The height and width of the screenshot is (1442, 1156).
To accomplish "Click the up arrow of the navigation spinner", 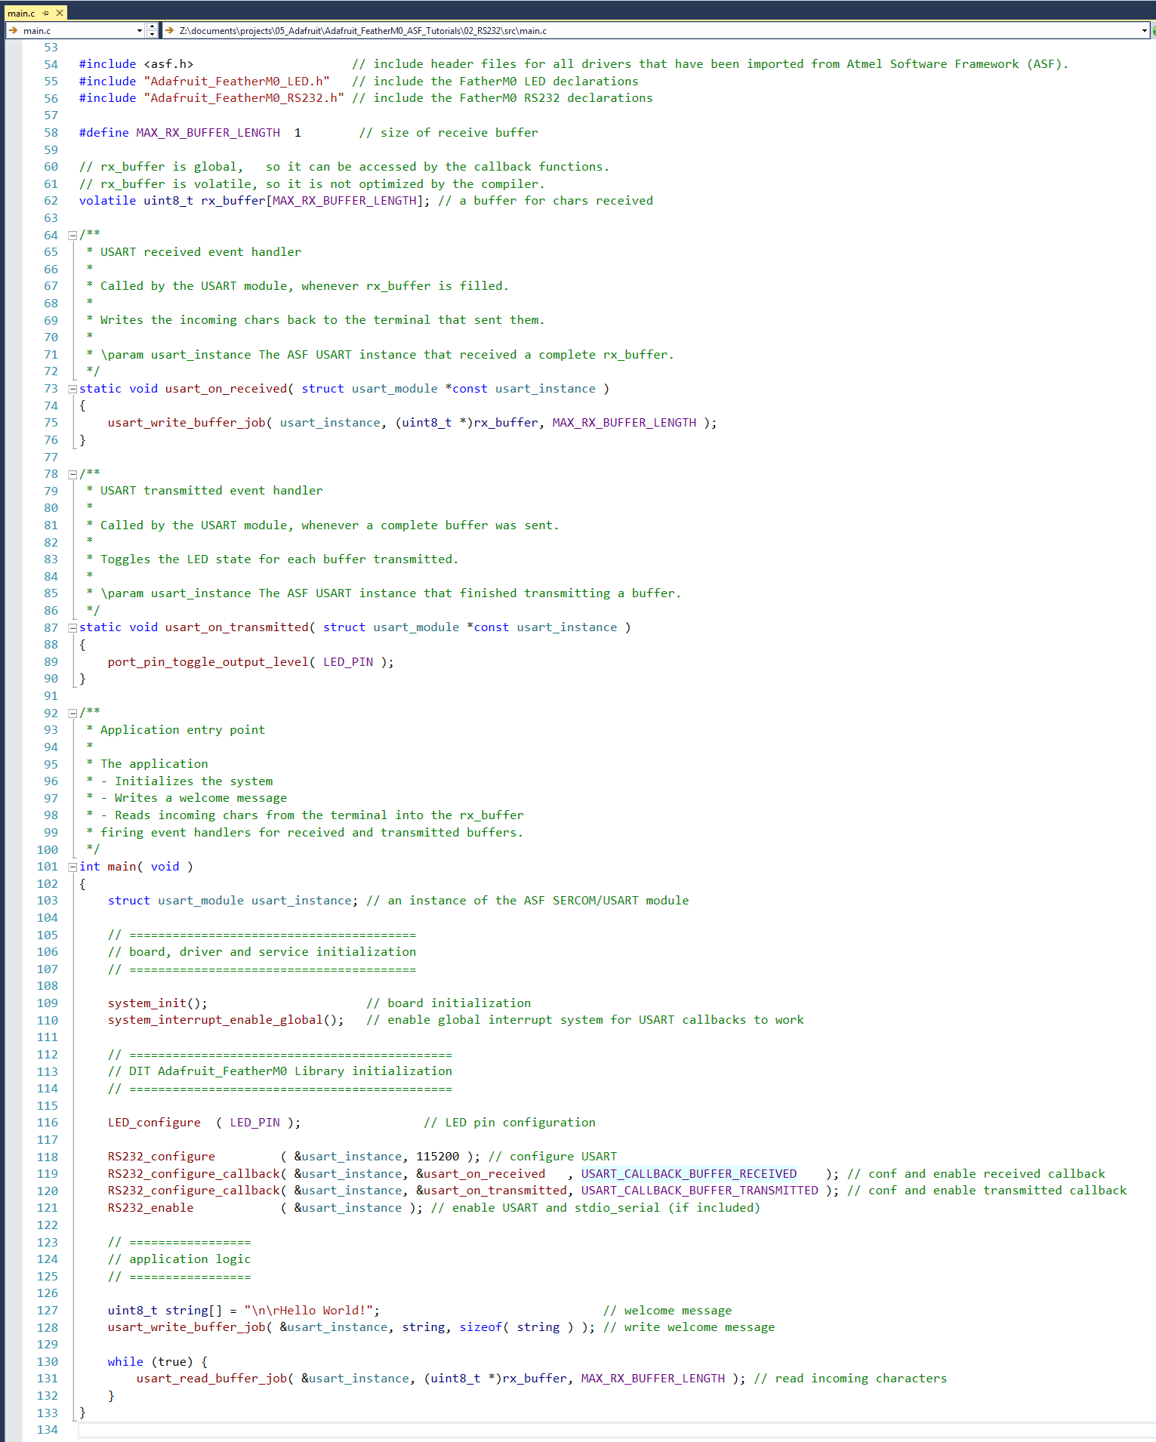I will click(153, 27).
